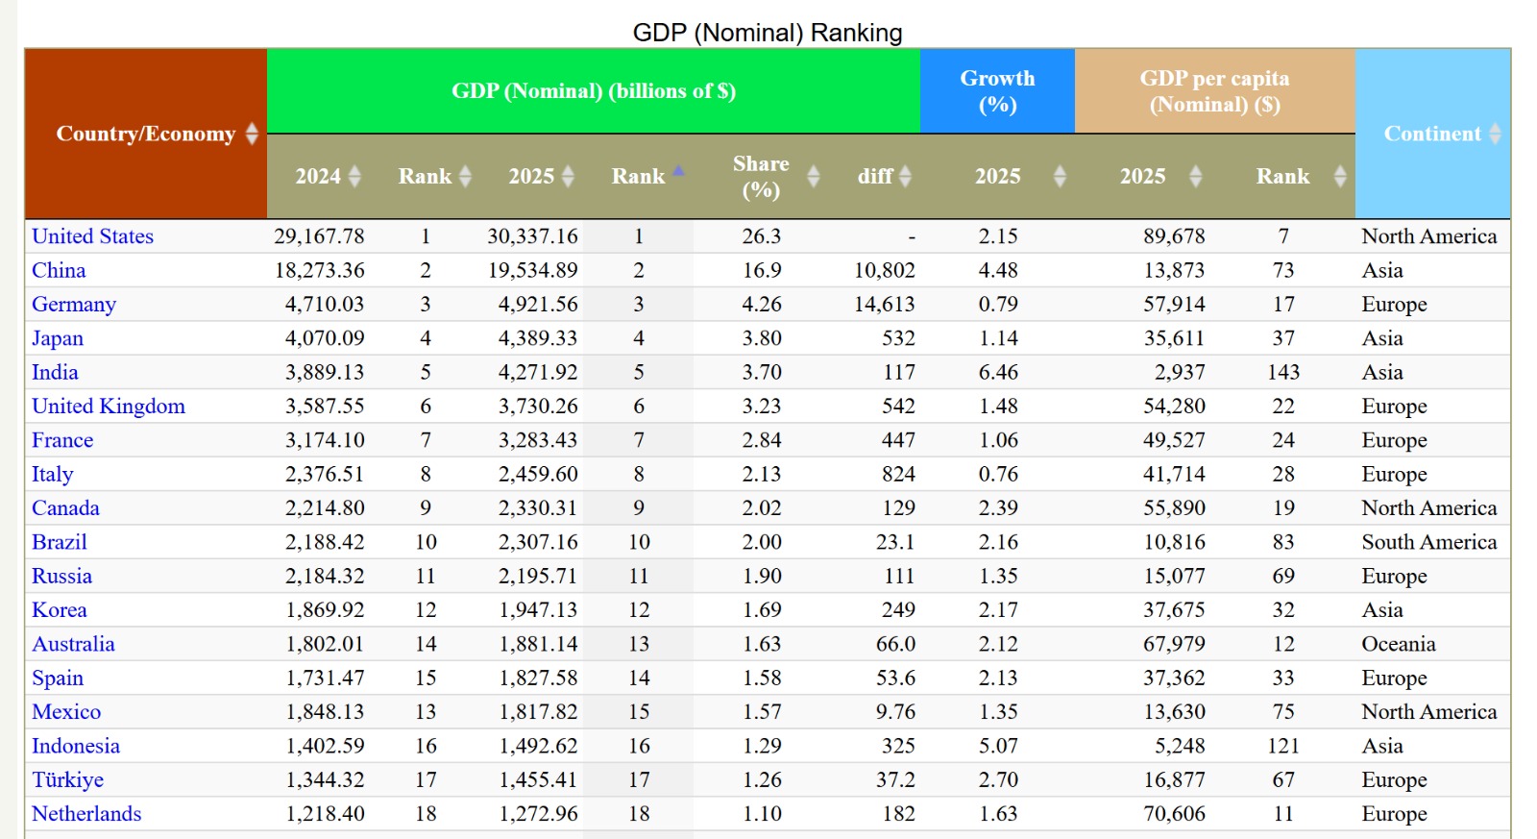Image resolution: width=1537 pixels, height=839 pixels.
Task: Open the Japan country link
Action: point(58,338)
